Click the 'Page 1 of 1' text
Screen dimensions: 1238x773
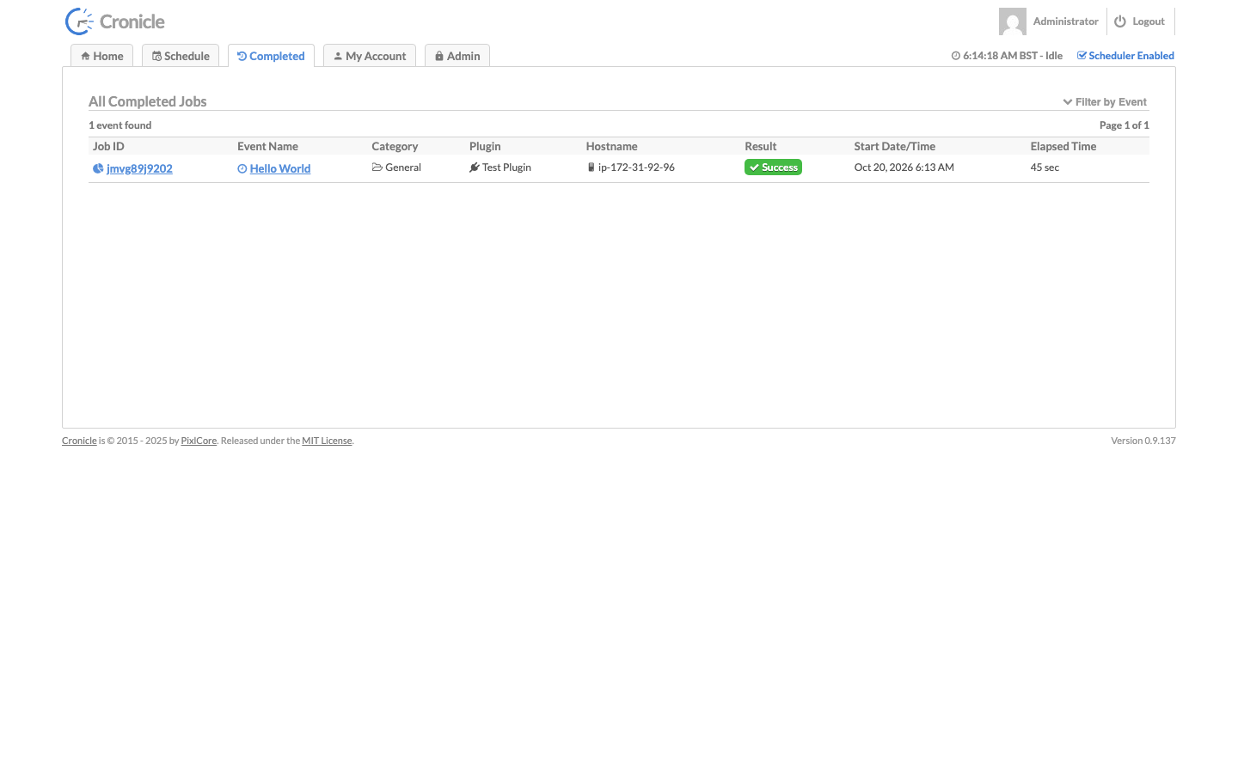(x=1125, y=125)
